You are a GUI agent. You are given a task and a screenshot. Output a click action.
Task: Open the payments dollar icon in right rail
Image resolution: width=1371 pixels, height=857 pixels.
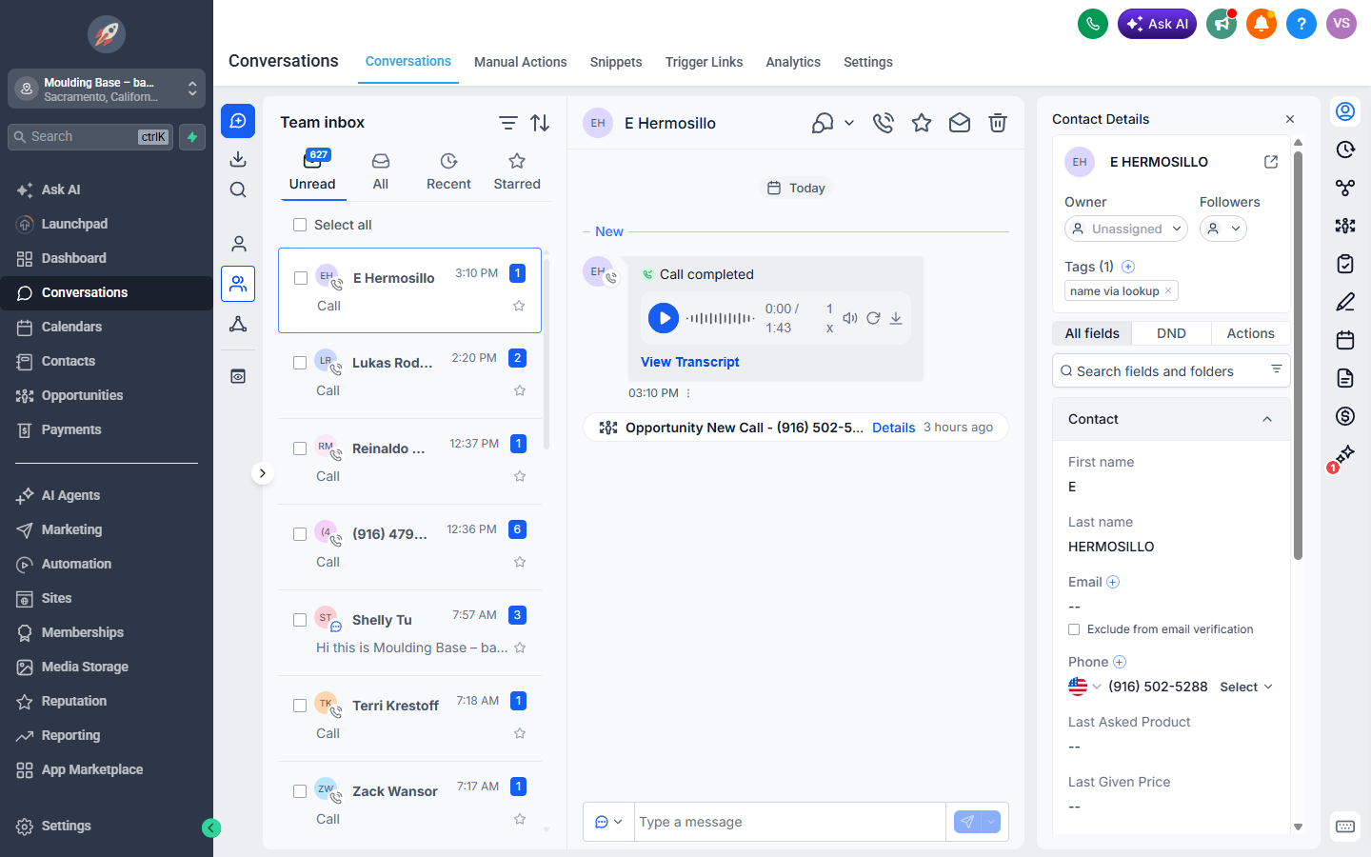1345,416
